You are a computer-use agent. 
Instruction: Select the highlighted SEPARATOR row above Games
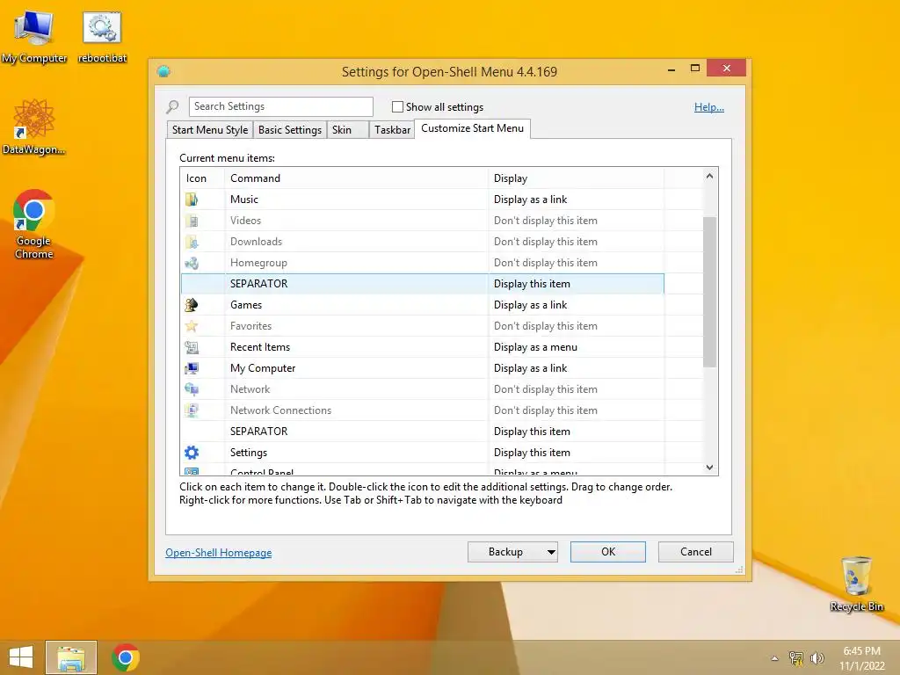pyautogui.click(x=423, y=284)
